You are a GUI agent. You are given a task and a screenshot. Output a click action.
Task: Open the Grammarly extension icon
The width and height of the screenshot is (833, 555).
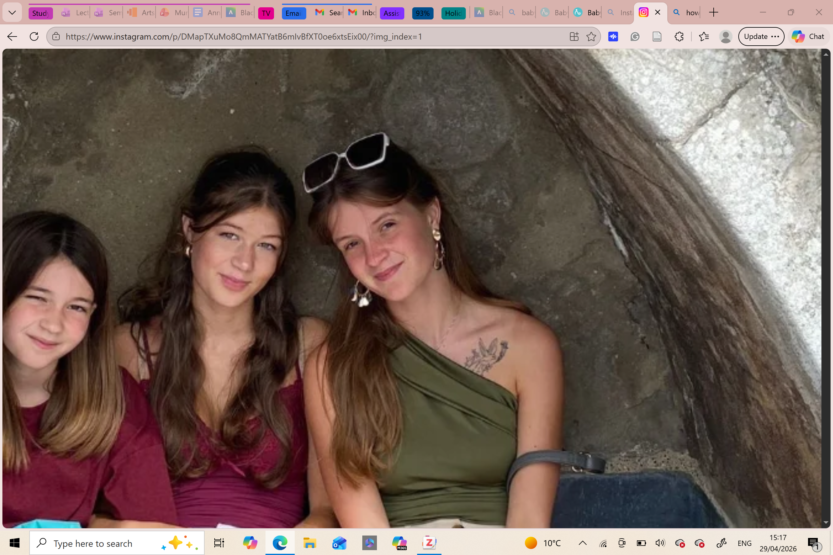(x=635, y=37)
